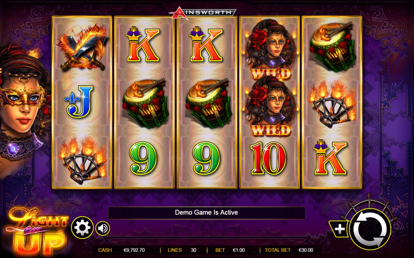Click the K symbol atop reel three
The width and height of the screenshot is (414, 258).
pos(206,44)
